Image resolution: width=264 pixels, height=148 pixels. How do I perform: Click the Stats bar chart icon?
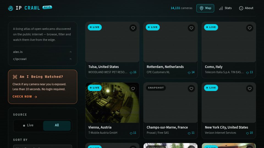pos(221,8)
